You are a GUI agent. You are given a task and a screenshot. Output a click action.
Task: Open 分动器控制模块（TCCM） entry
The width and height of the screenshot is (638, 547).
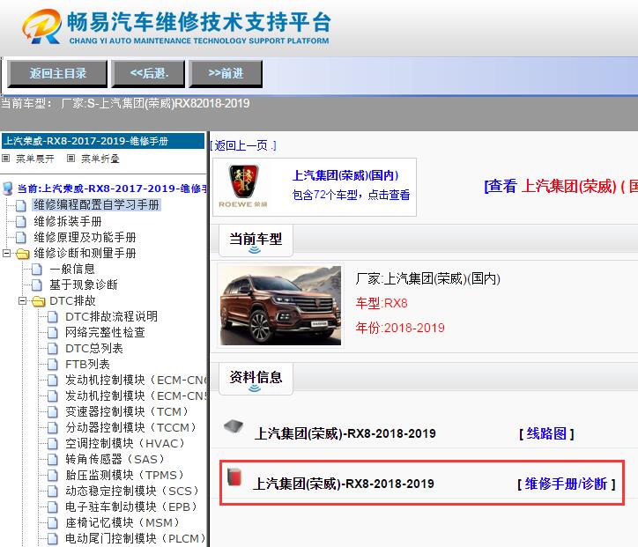click(131, 428)
